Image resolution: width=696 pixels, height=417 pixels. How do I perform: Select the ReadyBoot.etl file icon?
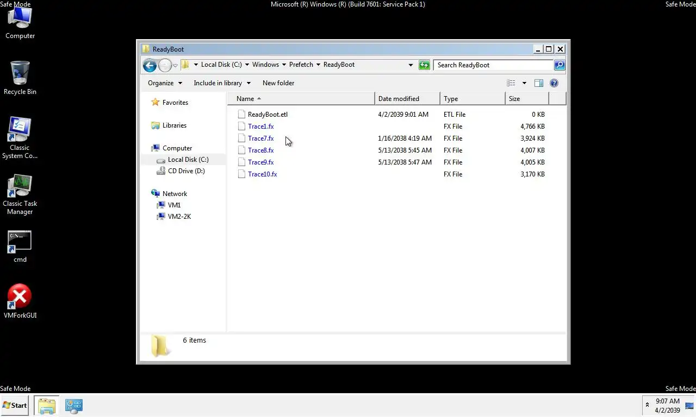pos(241,115)
